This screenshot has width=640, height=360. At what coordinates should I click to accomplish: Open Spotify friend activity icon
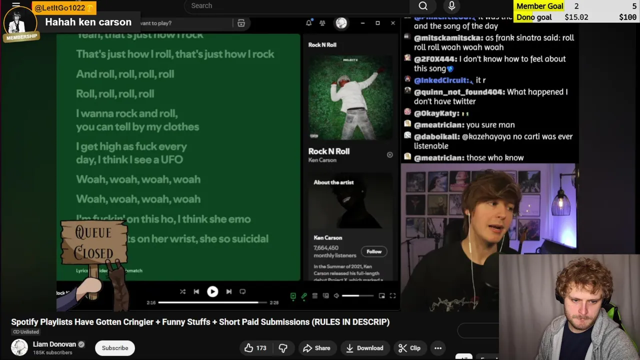click(x=322, y=23)
